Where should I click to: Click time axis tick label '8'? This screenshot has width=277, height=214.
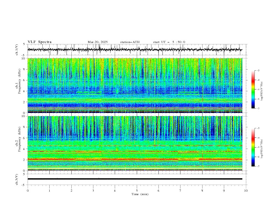(x=202, y=191)
